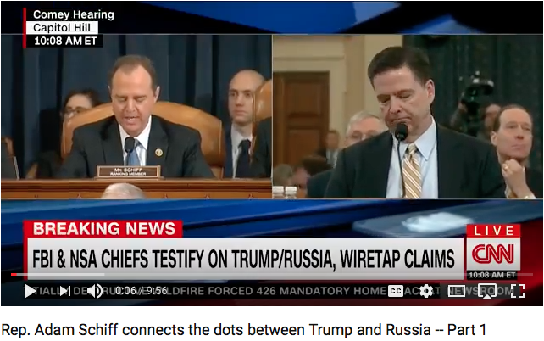The image size is (544, 341).
Task: Mute the video volume
Action: coord(94,291)
